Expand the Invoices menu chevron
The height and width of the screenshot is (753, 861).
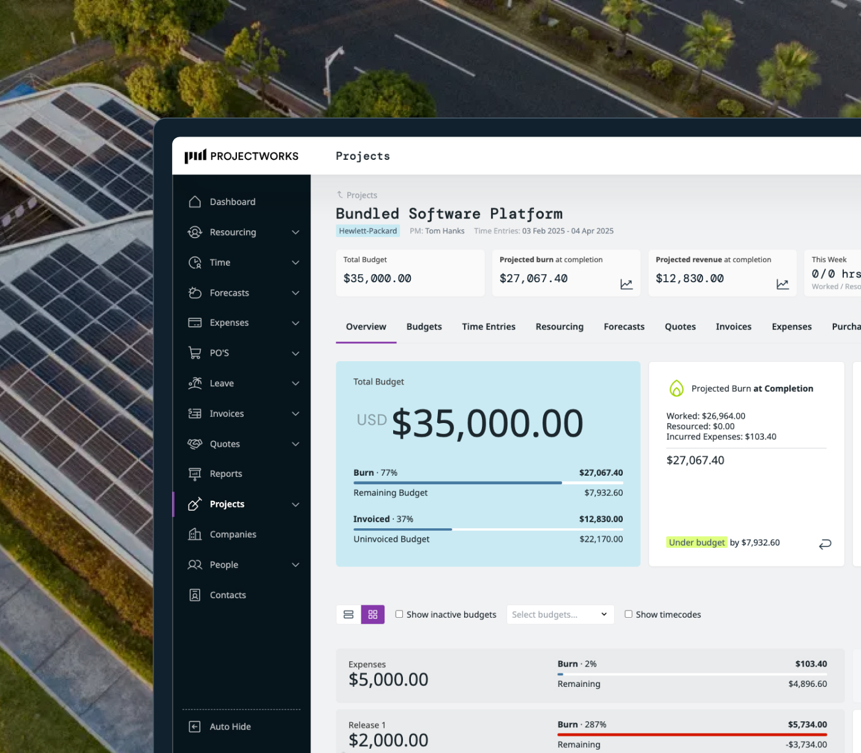[296, 414]
